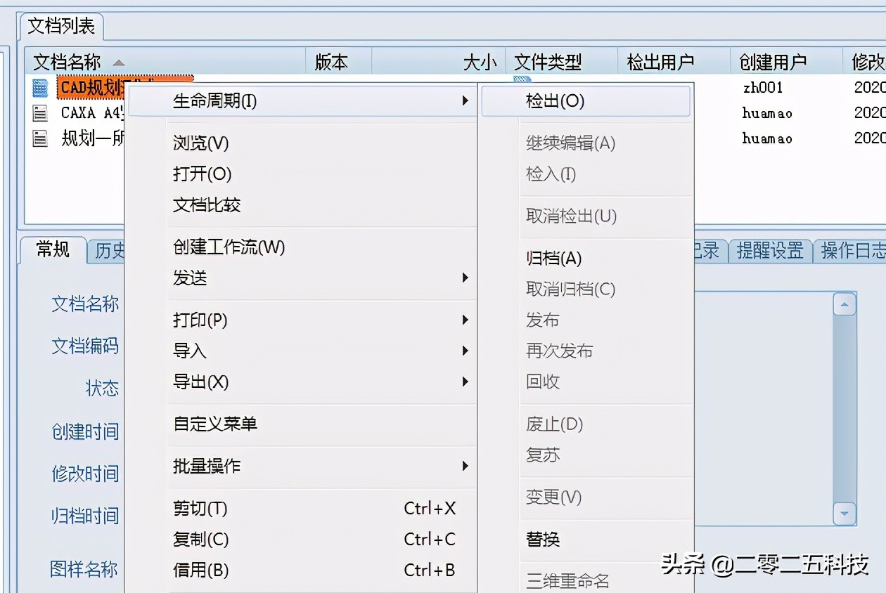Expand the 导出 submenu
This screenshot has height=593, width=886.
466,382
